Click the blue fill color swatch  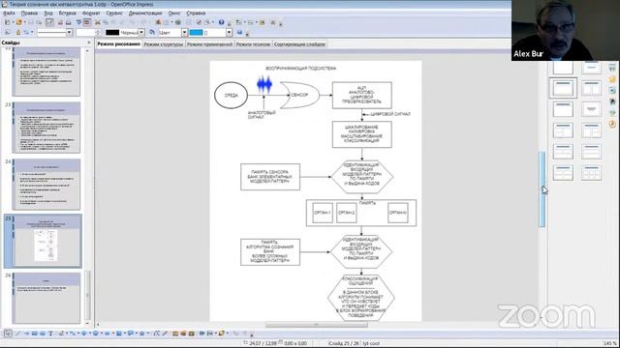(196, 32)
